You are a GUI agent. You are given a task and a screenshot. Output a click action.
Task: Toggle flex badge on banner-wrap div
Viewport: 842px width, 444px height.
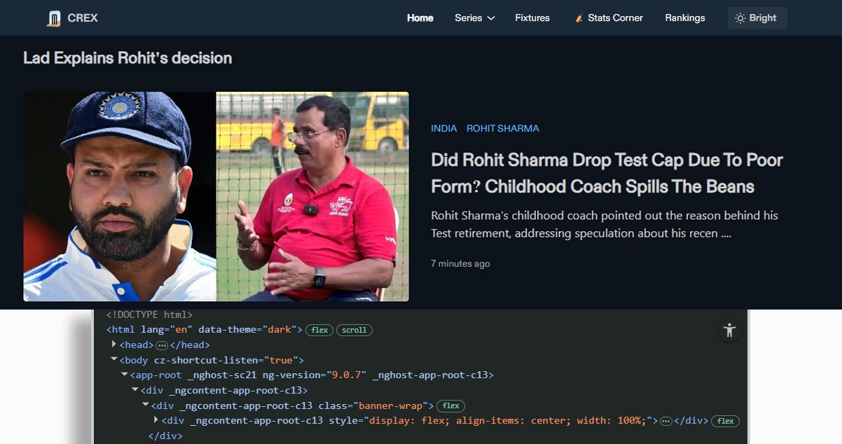[450, 405]
